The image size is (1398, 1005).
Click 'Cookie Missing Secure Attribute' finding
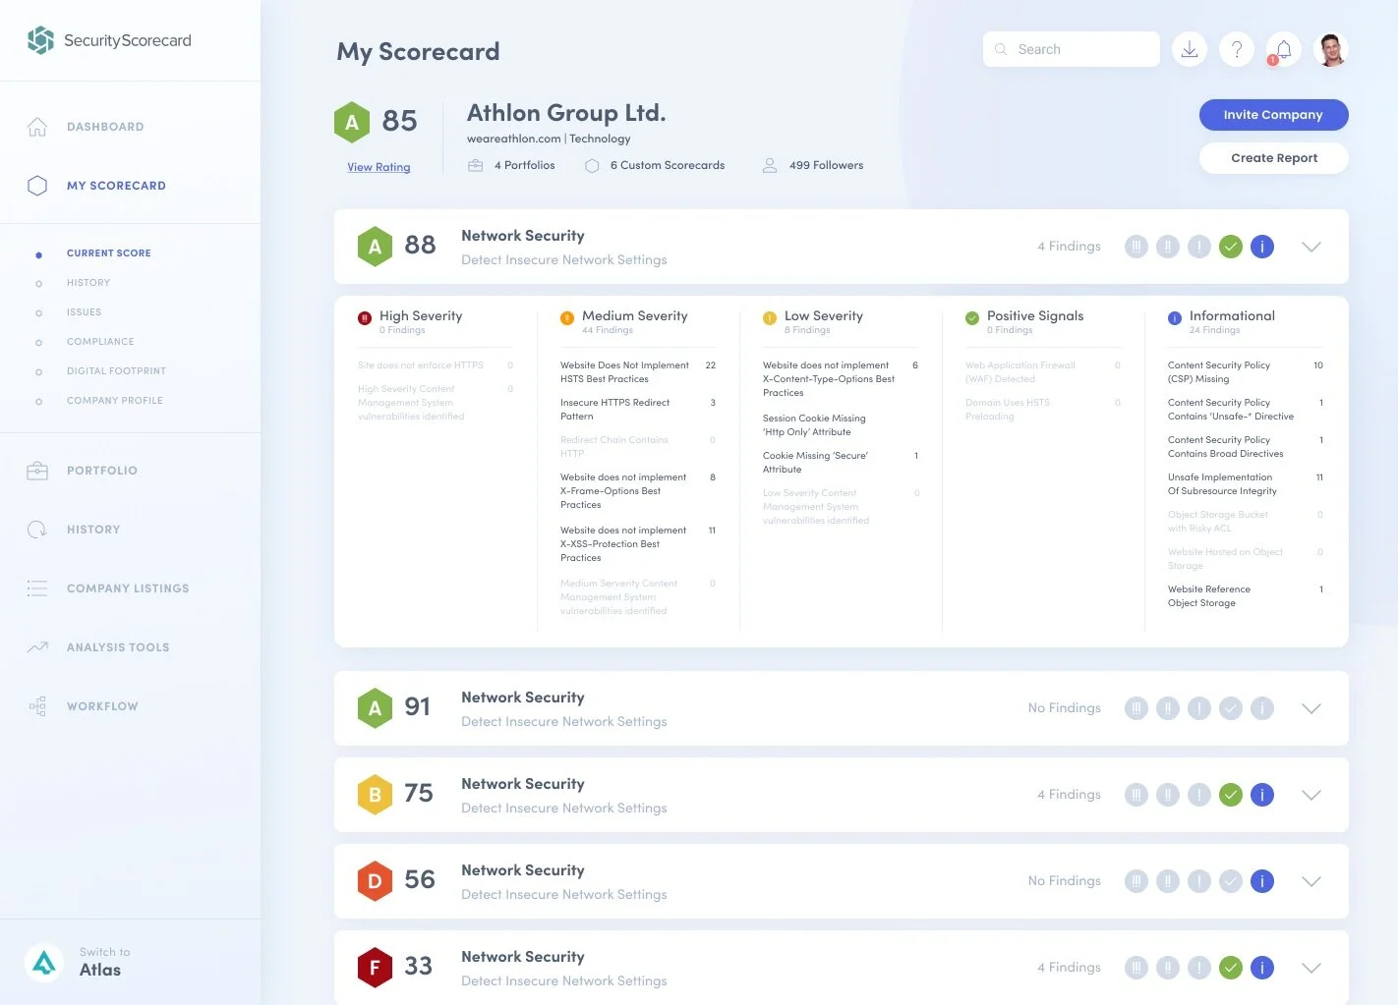coord(815,463)
